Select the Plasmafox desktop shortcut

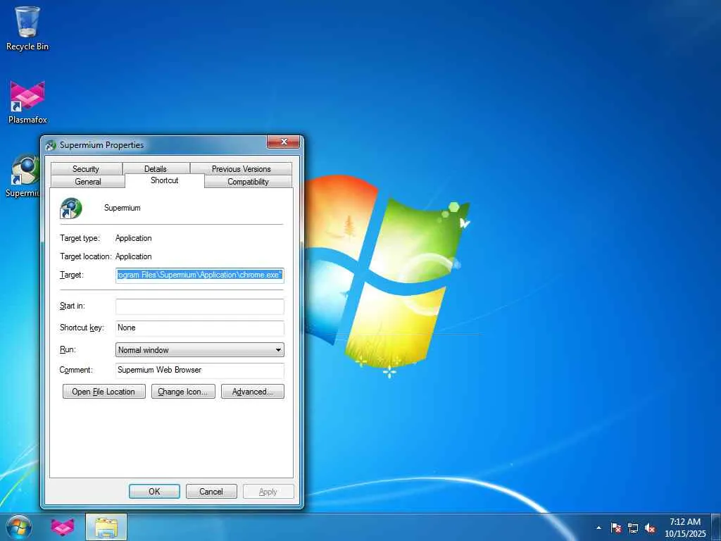[x=27, y=102]
